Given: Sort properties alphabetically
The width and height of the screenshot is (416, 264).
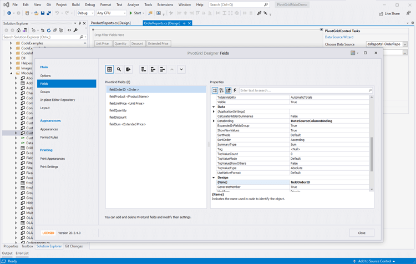Looking at the screenshot, I should coord(221,90).
